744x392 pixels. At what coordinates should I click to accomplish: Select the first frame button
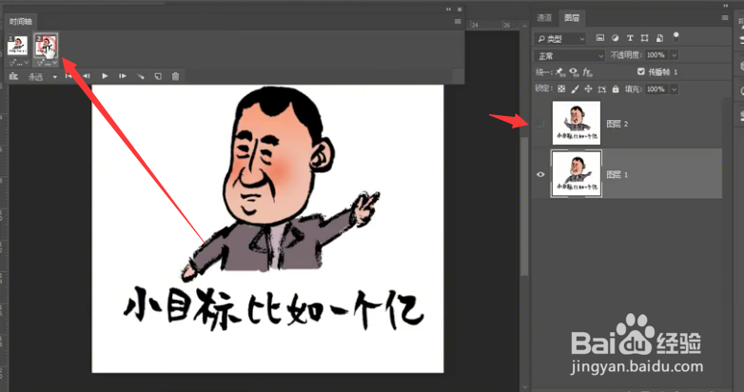(69, 76)
